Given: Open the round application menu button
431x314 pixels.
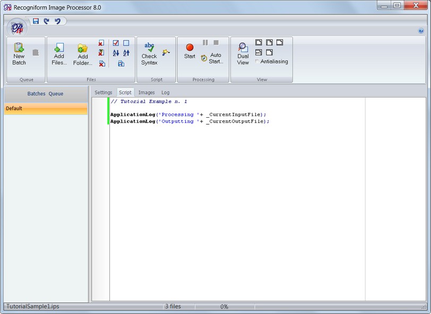Looking at the screenshot, I should 17,28.
